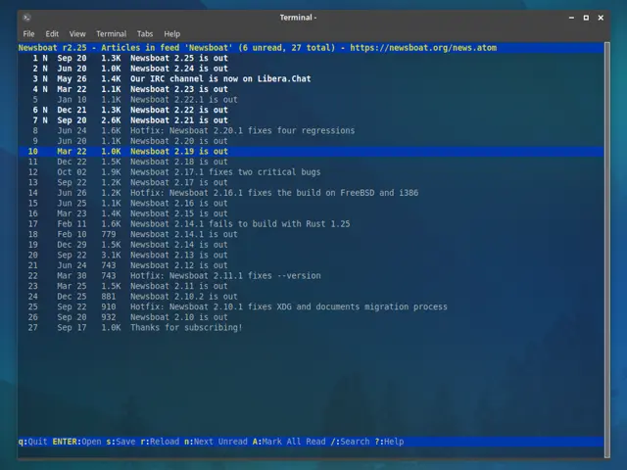Click 'A:Mark All Read' hint
627x470 pixels.
(289, 442)
